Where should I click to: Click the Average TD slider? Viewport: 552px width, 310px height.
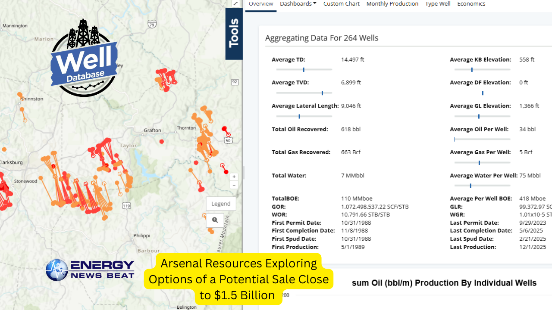(x=304, y=70)
